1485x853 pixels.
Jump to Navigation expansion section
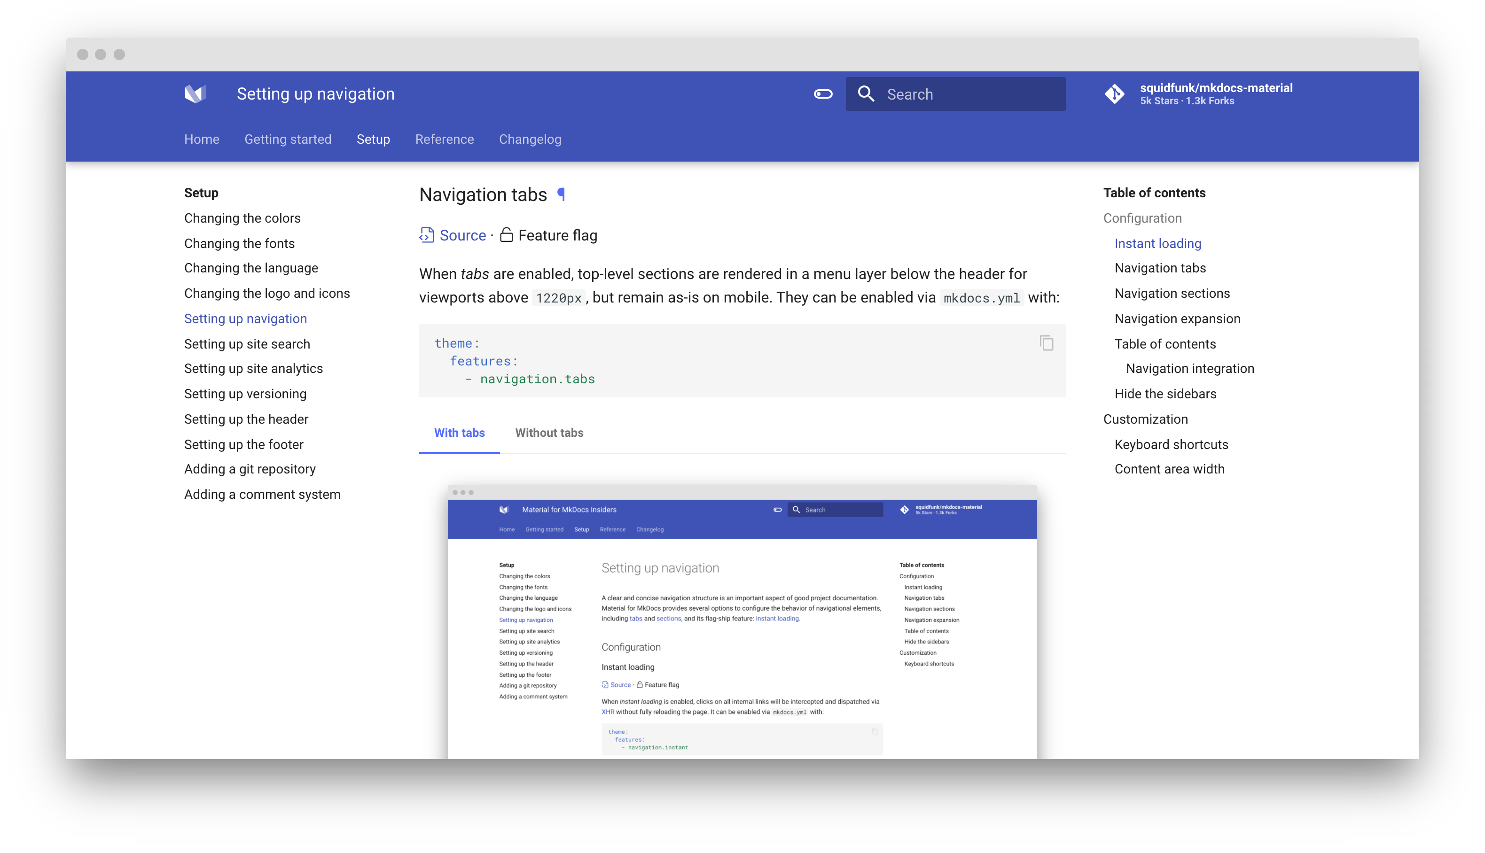(1177, 319)
